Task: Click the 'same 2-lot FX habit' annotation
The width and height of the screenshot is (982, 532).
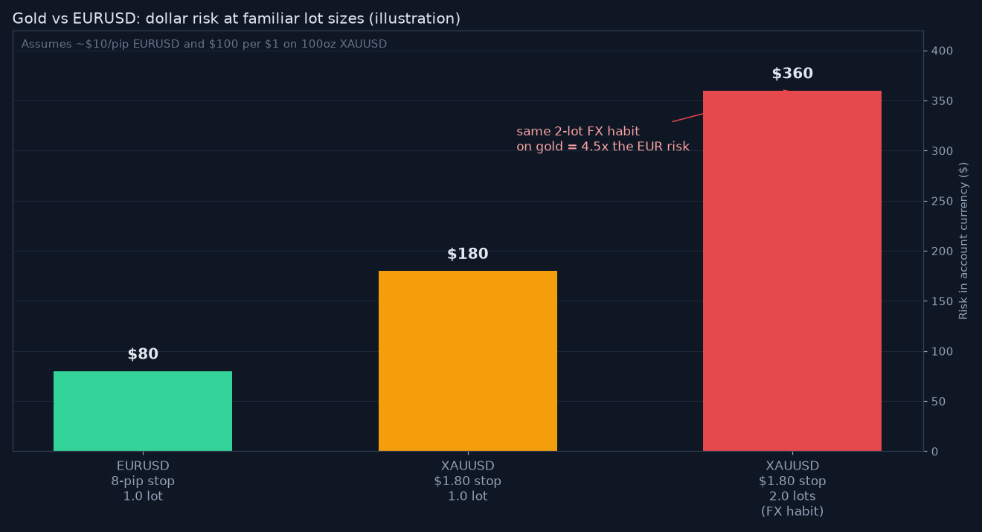Action: pyautogui.click(x=578, y=132)
